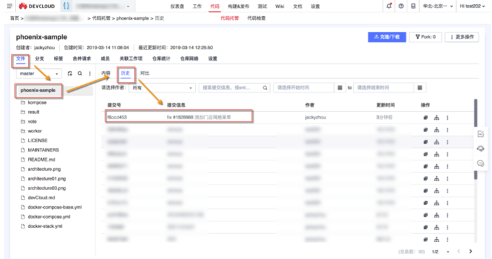
Task: Switch to the 成员 tab
Action: 105,59
